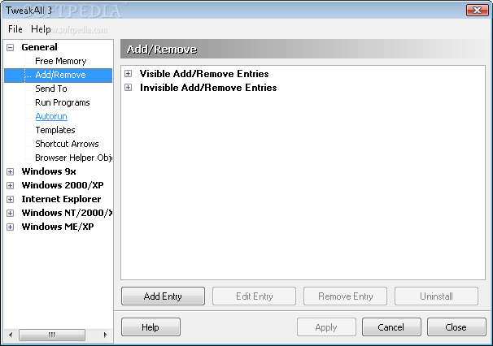Screen dimensions: 493x346
Task: Click the Add Entry button
Action: point(163,296)
